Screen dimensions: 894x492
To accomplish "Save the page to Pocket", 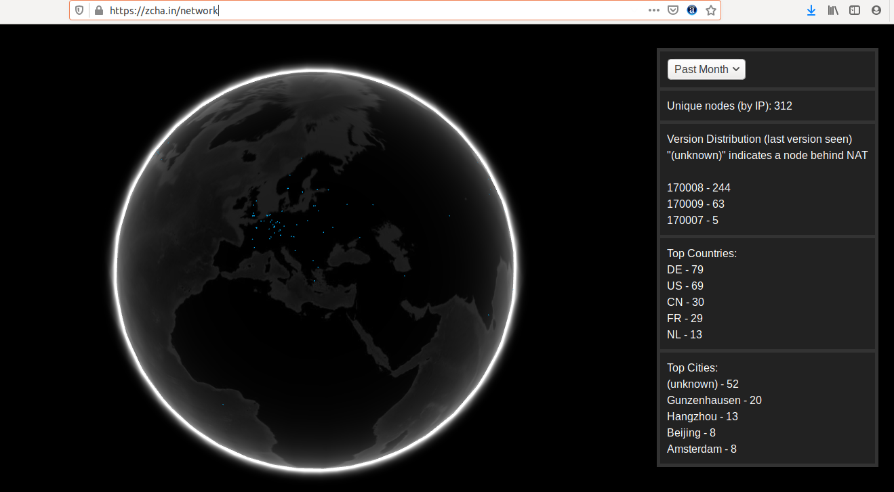I will point(673,10).
